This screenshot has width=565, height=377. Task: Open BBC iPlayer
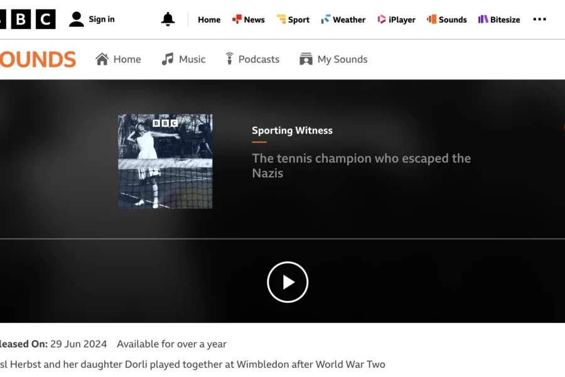pos(396,19)
